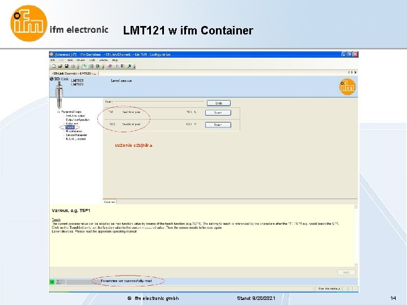
Task: Select Output configuration in the parameter tree
Action: pyautogui.click(x=77, y=120)
